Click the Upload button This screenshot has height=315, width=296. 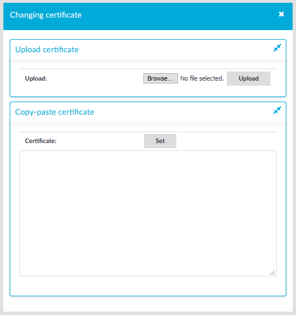[248, 78]
